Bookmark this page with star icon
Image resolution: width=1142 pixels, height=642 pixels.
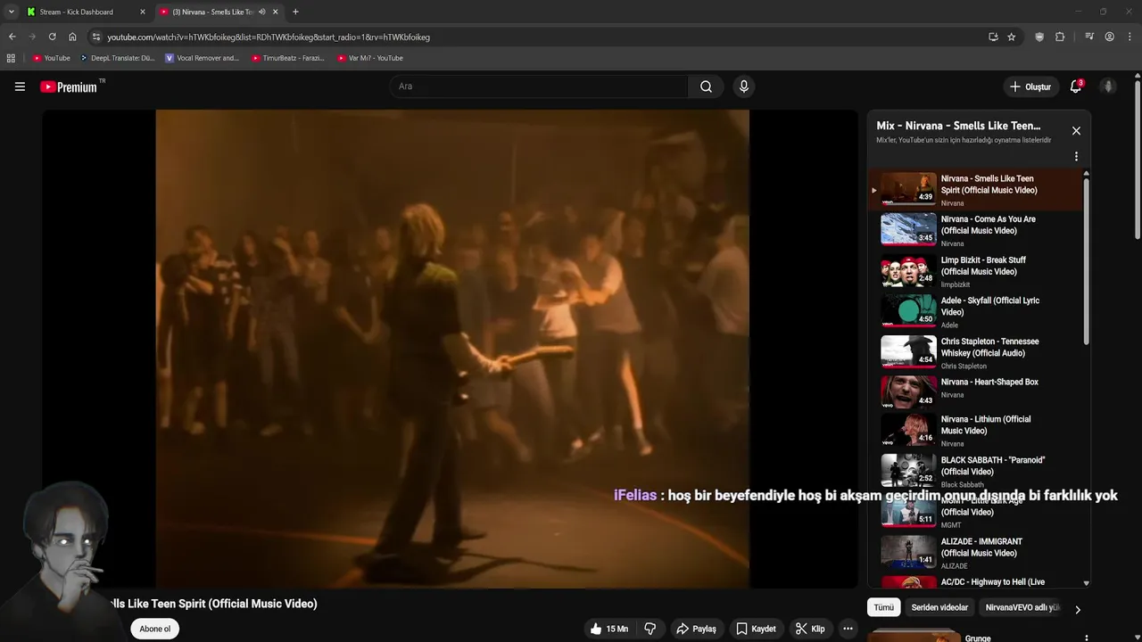(1011, 37)
